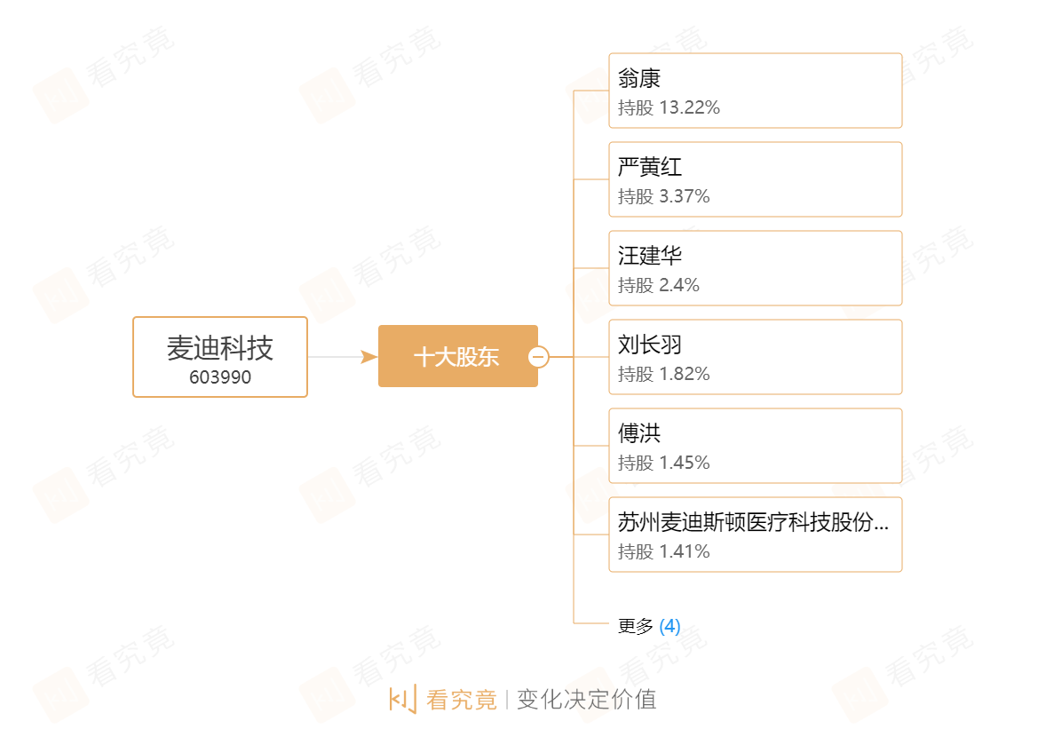Viewport: 1046px width, 737px height.
Task: Select the 刘长羽 shareholder box
Action: click(x=755, y=357)
